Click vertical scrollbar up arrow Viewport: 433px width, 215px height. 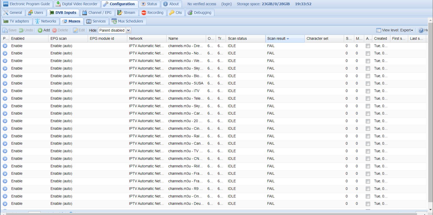coord(430,20)
